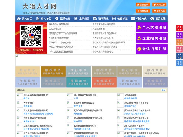
Task: Open the 文员 job link
Action: (76, 98)
